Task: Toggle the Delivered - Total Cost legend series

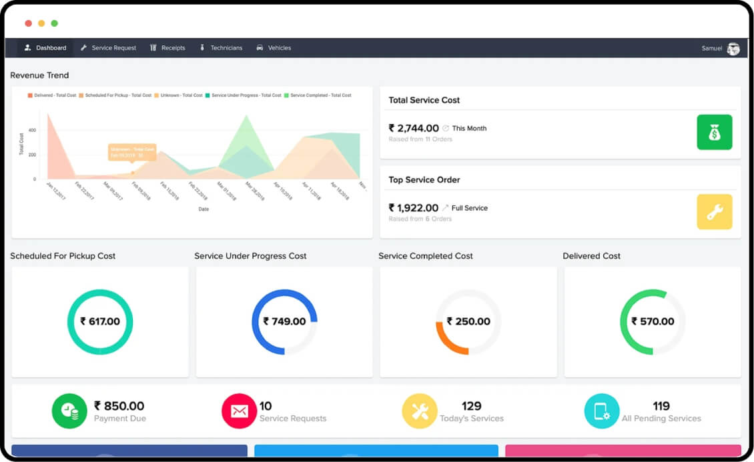Action: pyautogui.click(x=53, y=95)
